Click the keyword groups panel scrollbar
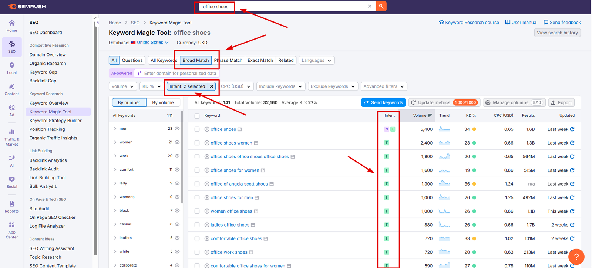 [182, 157]
